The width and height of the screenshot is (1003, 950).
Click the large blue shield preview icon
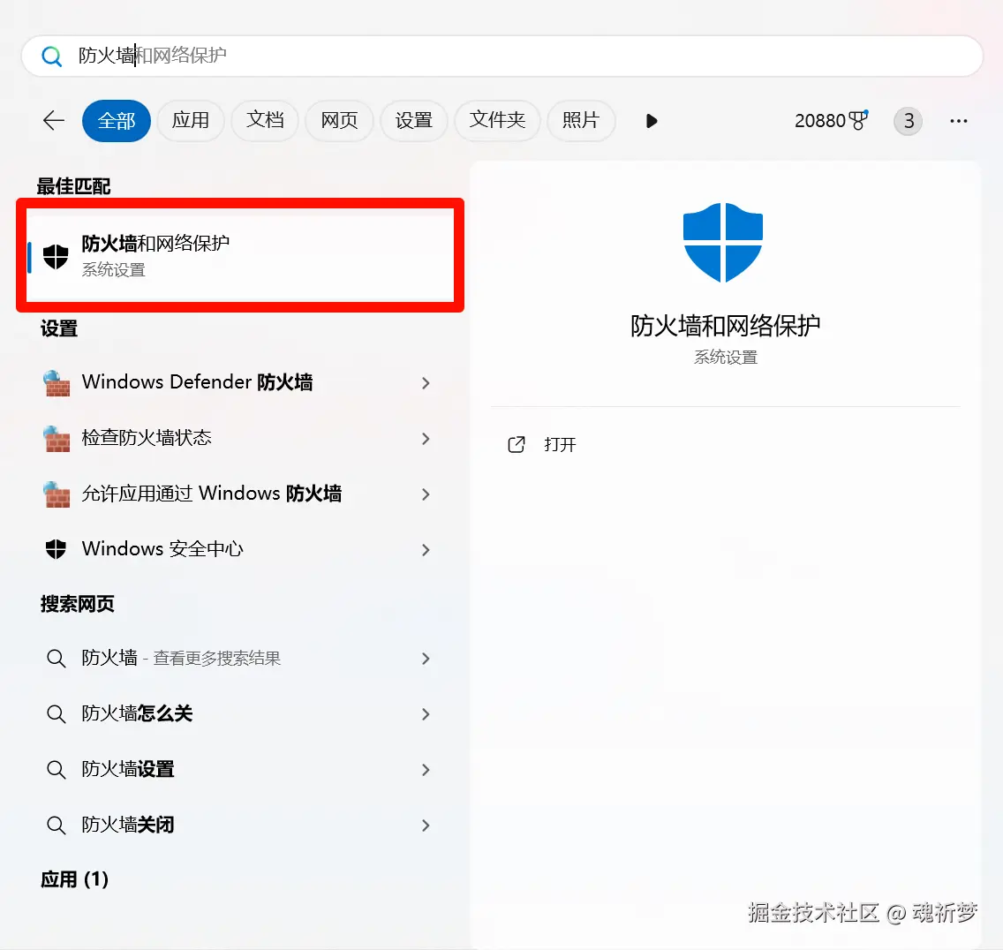(x=723, y=243)
